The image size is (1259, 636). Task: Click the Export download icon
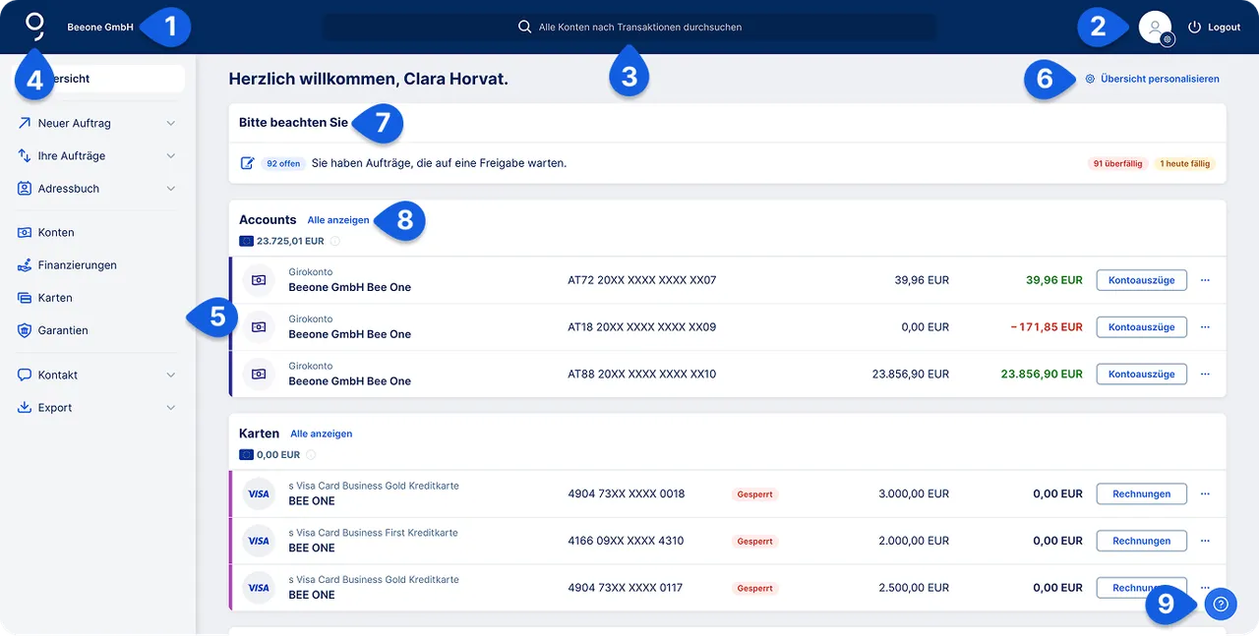click(x=25, y=408)
